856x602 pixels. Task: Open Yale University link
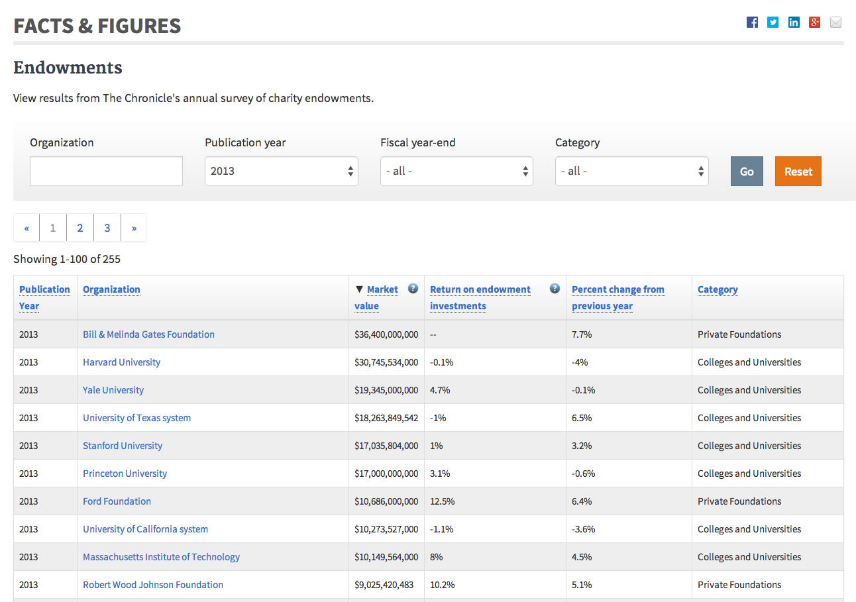[x=113, y=390]
